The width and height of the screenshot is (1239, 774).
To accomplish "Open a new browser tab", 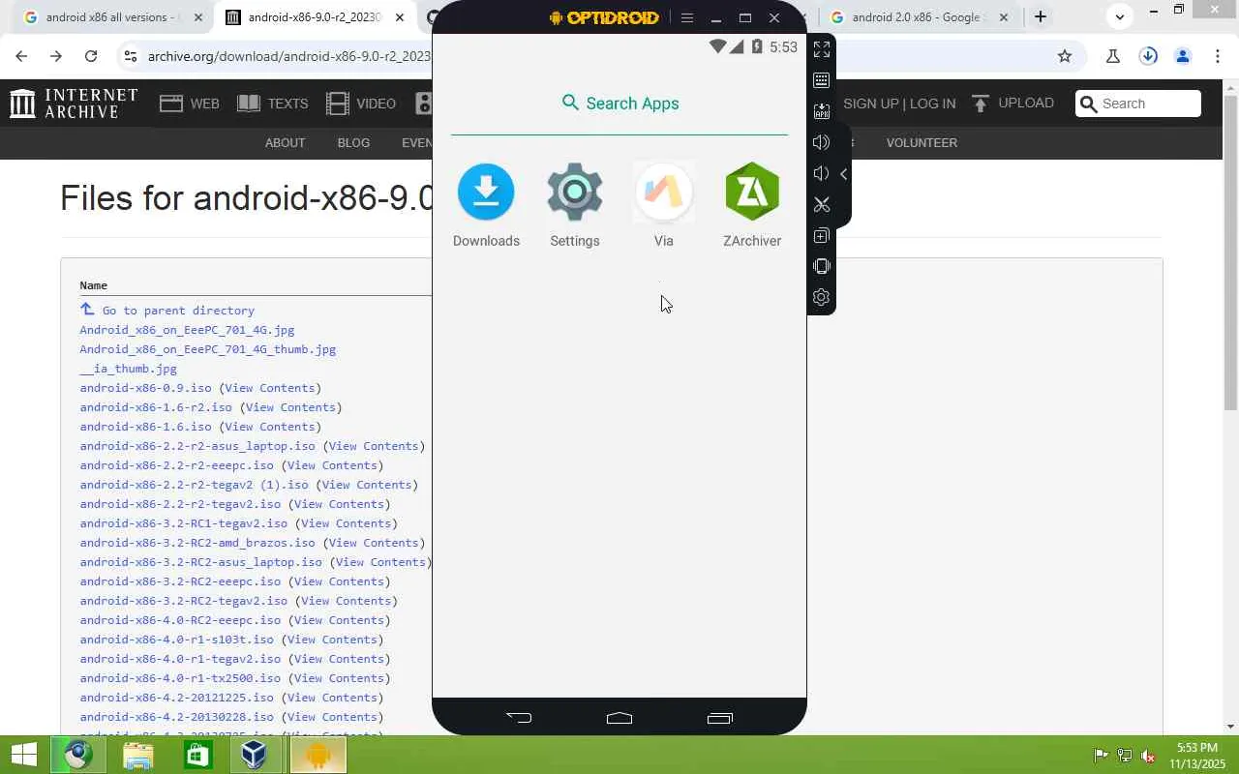I will coord(1041,16).
